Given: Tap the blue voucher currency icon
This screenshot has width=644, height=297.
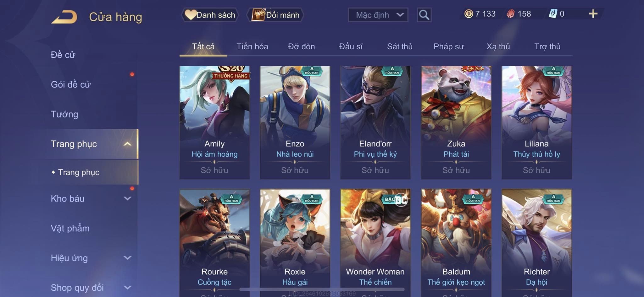Looking at the screenshot, I should [x=553, y=14].
